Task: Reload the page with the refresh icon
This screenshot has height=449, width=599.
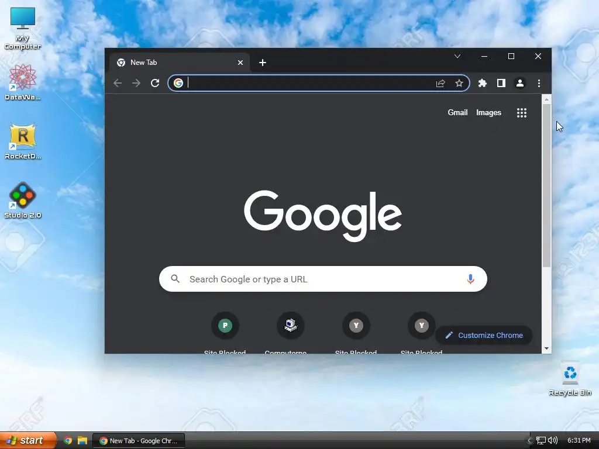Action: coord(154,83)
